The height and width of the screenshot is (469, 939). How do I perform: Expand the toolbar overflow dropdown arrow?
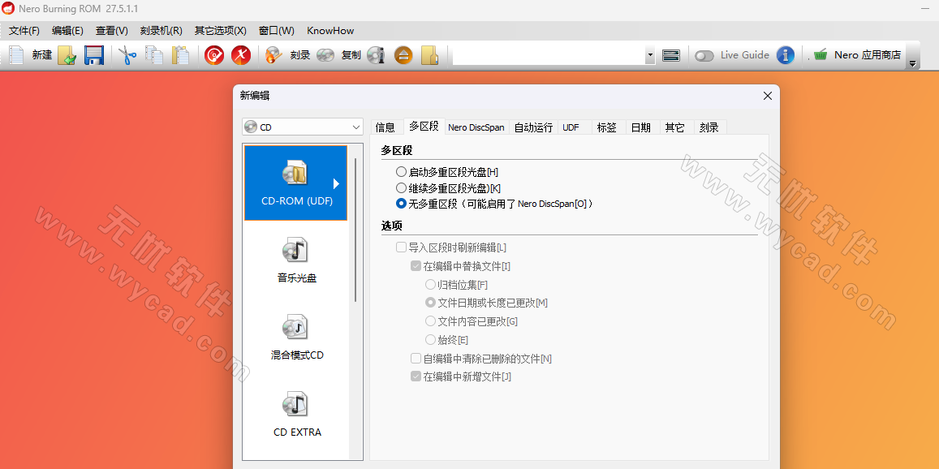click(x=651, y=55)
